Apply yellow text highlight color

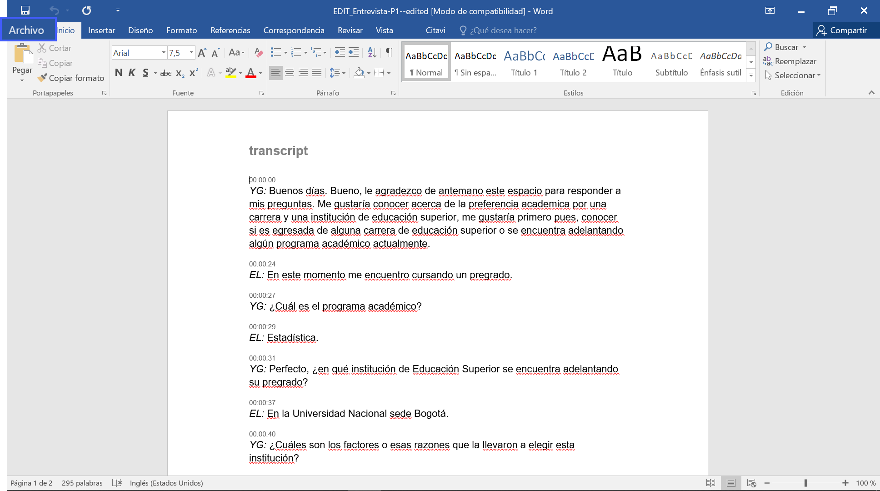click(230, 73)
